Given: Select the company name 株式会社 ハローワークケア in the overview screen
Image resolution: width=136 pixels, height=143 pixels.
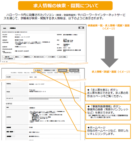Looking at the screenshot, I should click(22, 37).
